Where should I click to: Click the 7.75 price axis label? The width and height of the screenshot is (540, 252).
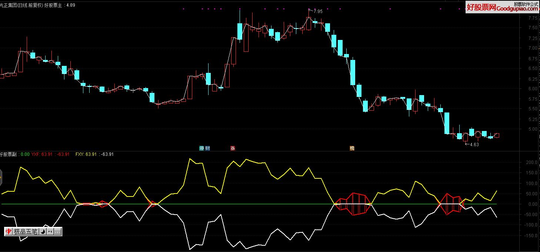click(x=533, y=18)
